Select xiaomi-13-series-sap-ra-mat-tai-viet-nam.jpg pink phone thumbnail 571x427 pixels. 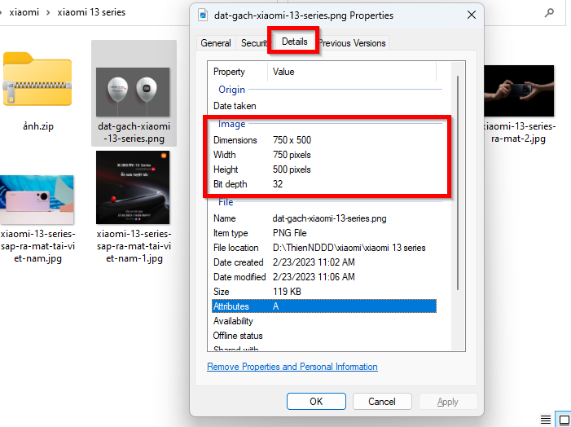(37, 200)
